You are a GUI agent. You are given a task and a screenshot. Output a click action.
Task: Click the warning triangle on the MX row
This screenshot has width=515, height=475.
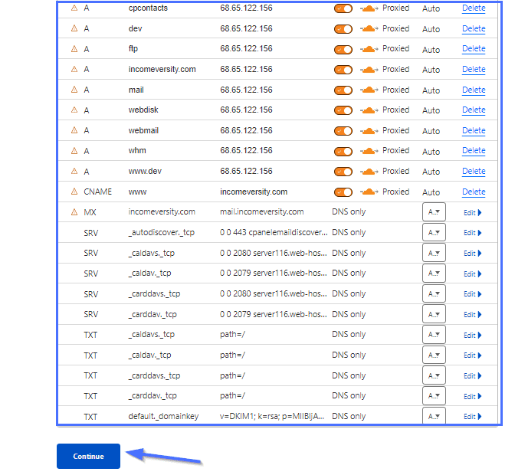(74, 212)
